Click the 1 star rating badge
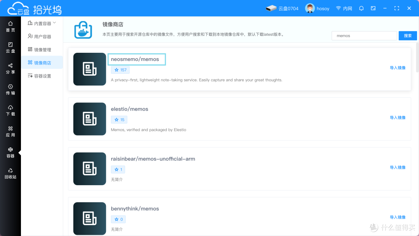 tap(118, 170)
